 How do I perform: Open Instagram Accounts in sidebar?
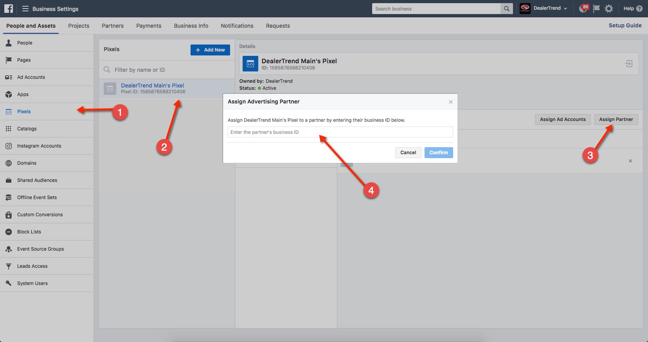pos(47,146)
